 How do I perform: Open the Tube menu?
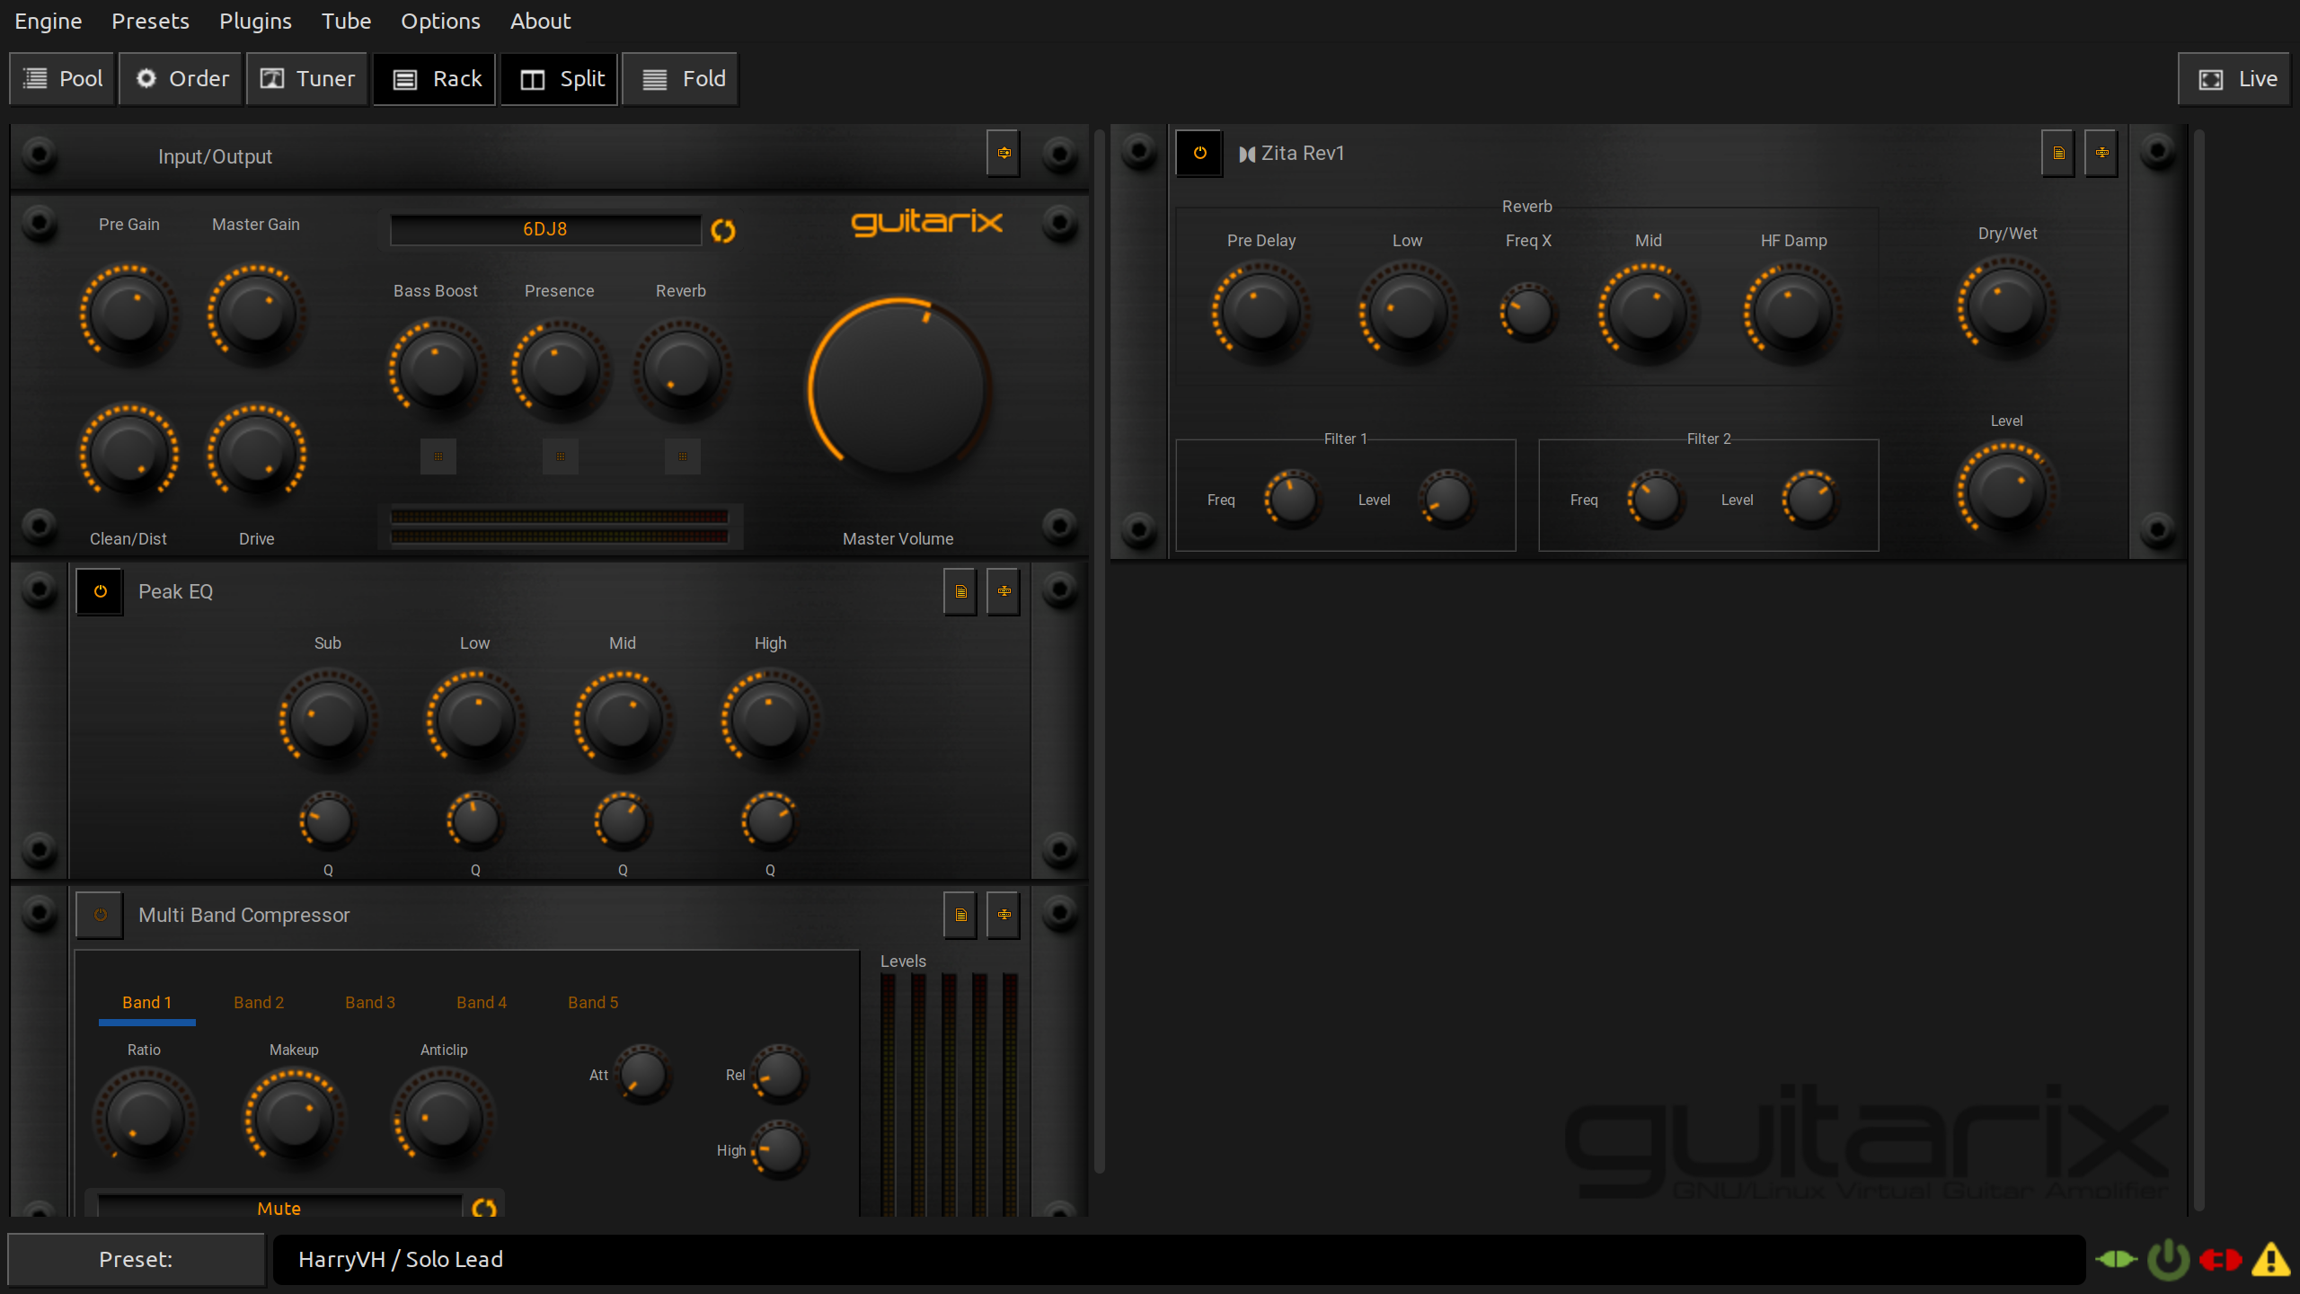346,21
